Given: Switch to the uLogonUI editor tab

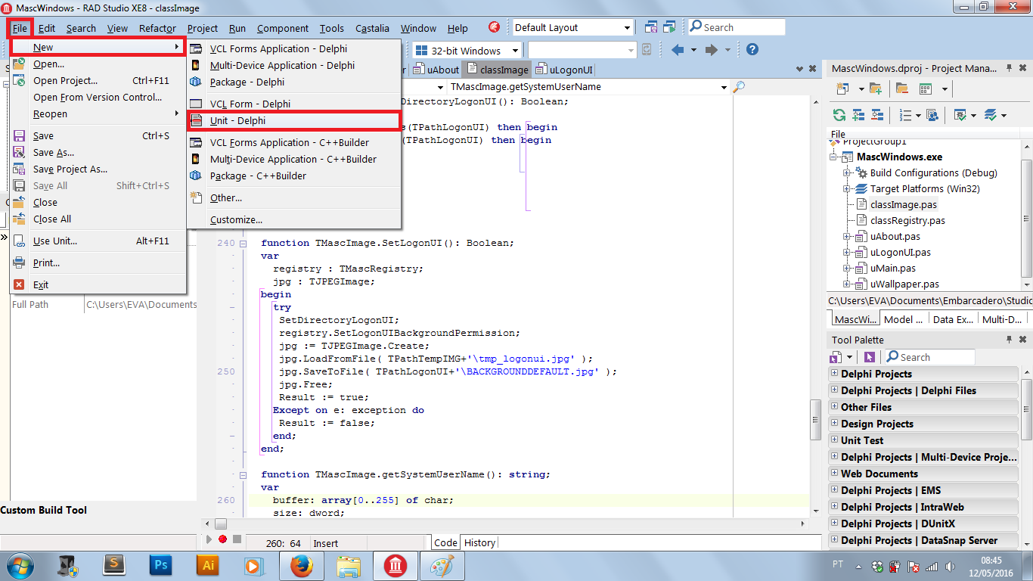Looking at the screenshot, I should tap(563, 70).
